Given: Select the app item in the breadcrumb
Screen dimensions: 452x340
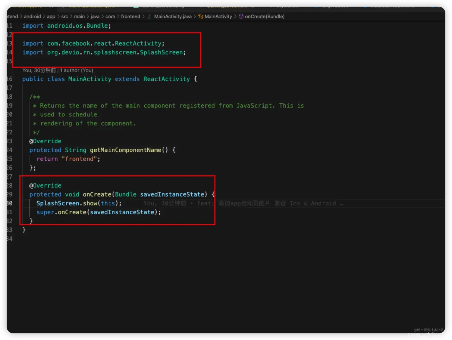Looking at the screenshot, I should pos(51,17).
